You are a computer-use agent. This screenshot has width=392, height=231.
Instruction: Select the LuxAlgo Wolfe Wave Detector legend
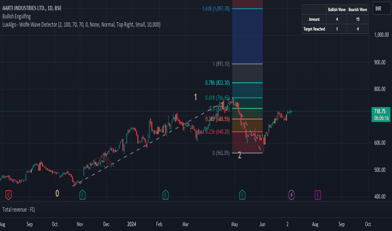[x=81, y=24]
